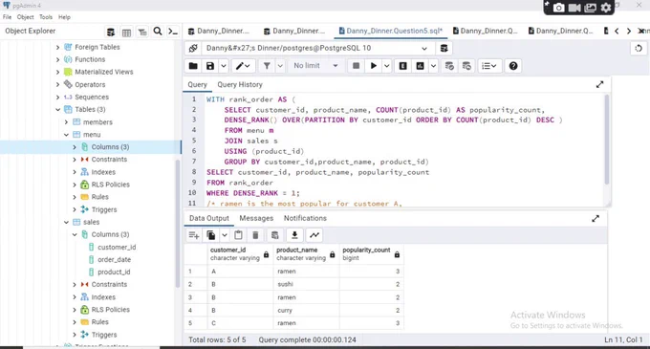The image size is (650, 349).
Task: Open PSQL tool terminal icon
Action: tap(173, 32)
